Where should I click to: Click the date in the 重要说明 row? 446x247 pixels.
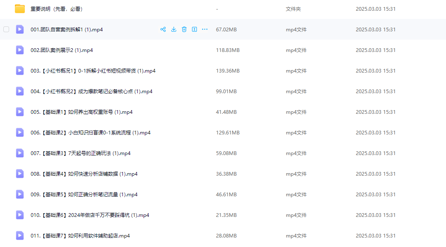point(376,9)
